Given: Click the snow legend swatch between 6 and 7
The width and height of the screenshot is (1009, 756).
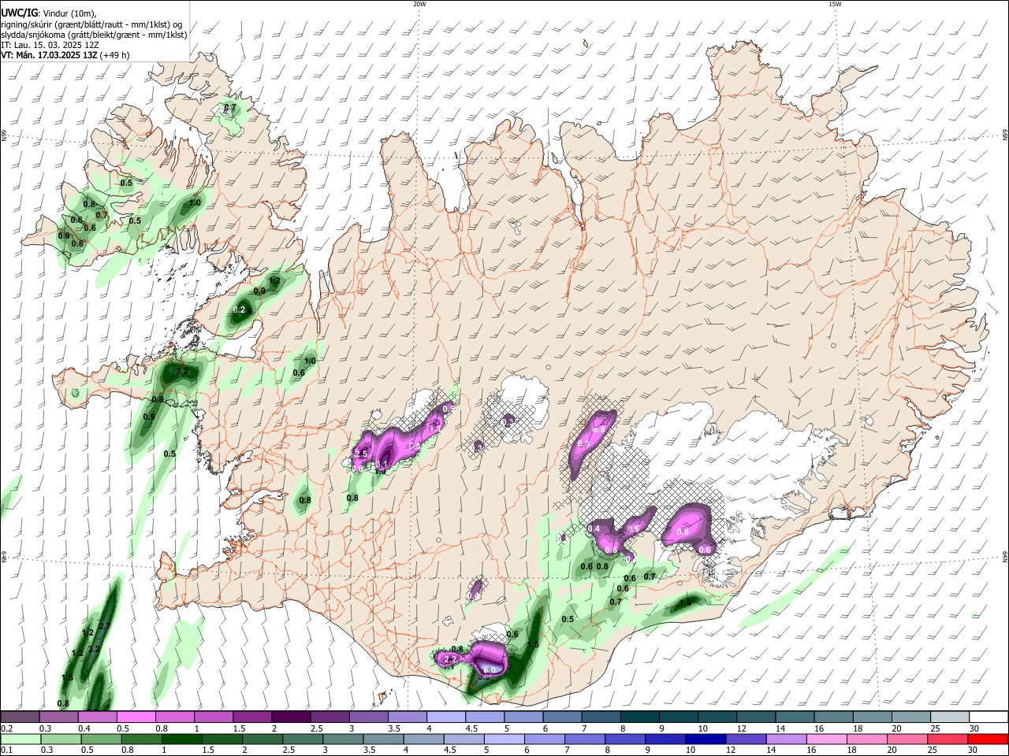Looking at the screenshot, I should click(x=561, y=717).
